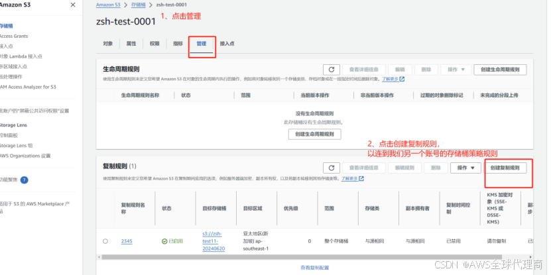Open the Amazon S3 breadcrumb link
Image resolution: width=551 pixels, height=275 pixels.
click(x=108, y=5)
